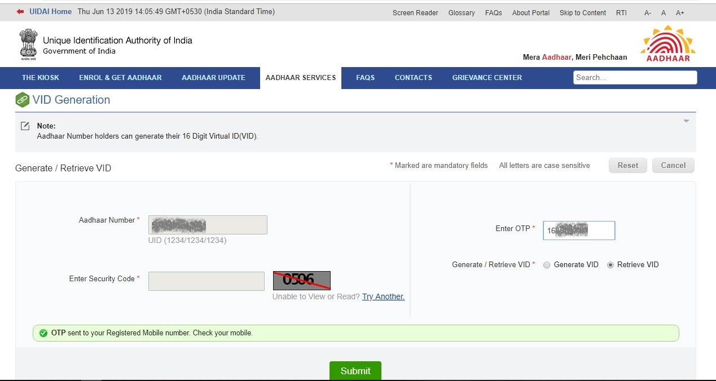
Task: Click the Mera Aadhaar, Meri Pehchaan tagline
Action: (x=575, y=57)
